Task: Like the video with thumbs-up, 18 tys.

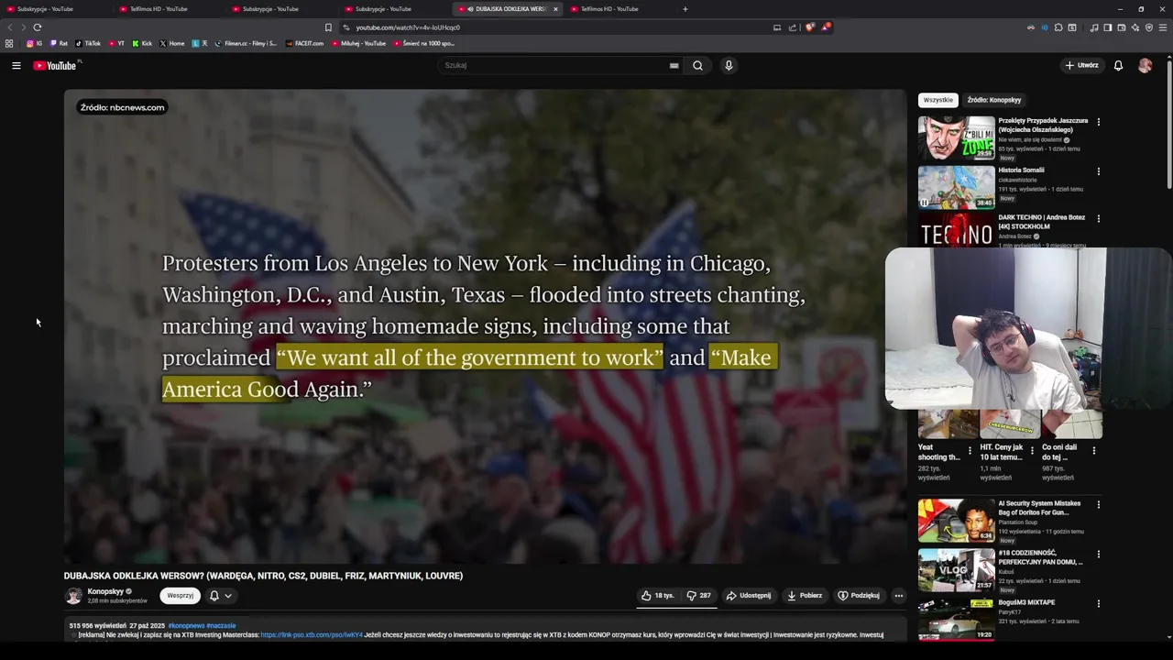Action: click(x=657, y=596)
